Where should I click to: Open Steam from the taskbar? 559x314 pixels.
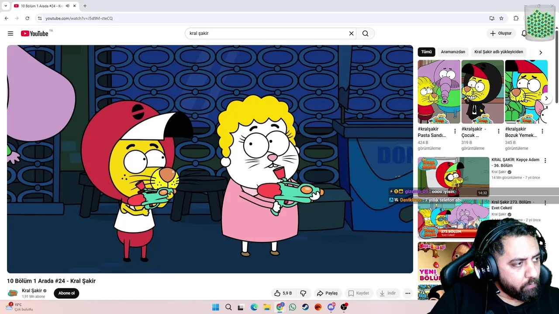pyautogui.click(x=305, y=307)
